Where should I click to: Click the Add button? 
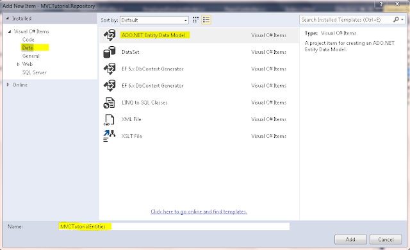(350, 240)
